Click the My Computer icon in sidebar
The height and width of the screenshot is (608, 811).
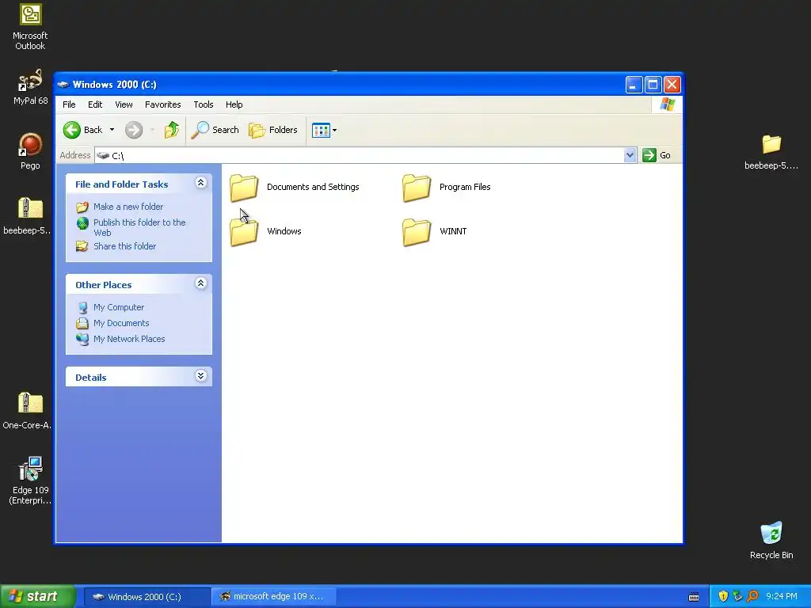82,308
